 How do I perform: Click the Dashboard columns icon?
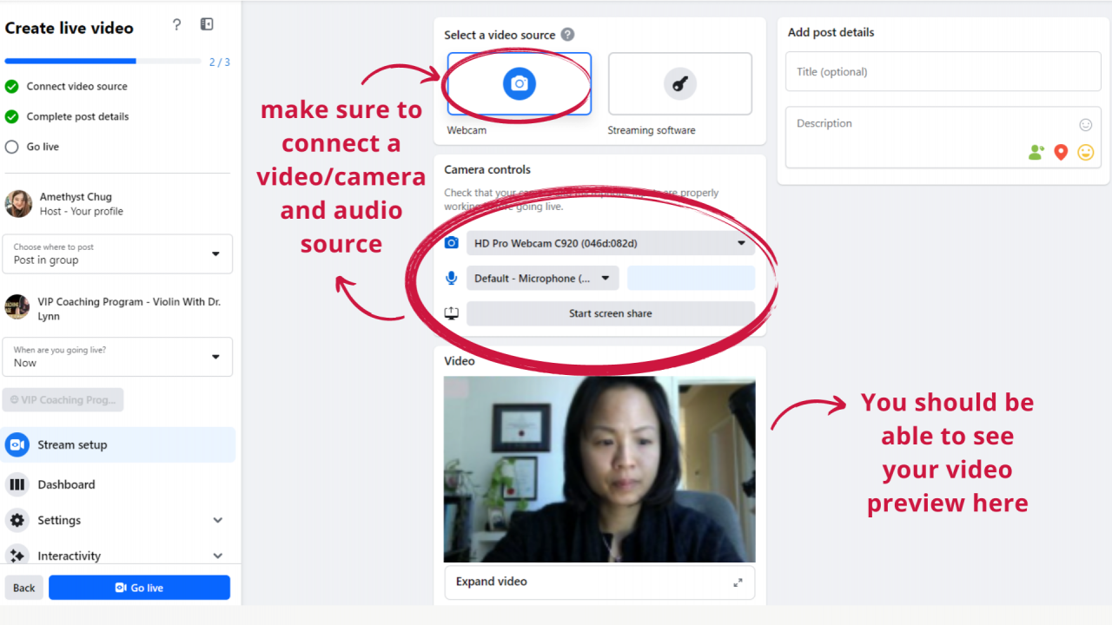coord(17,484)
